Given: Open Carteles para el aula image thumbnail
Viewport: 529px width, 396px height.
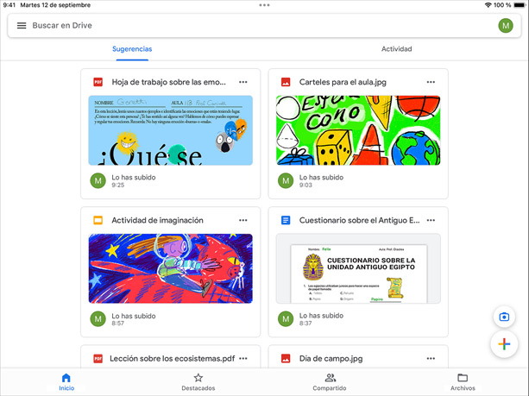Looking at the screenshot, I should [x=358, y=130].
